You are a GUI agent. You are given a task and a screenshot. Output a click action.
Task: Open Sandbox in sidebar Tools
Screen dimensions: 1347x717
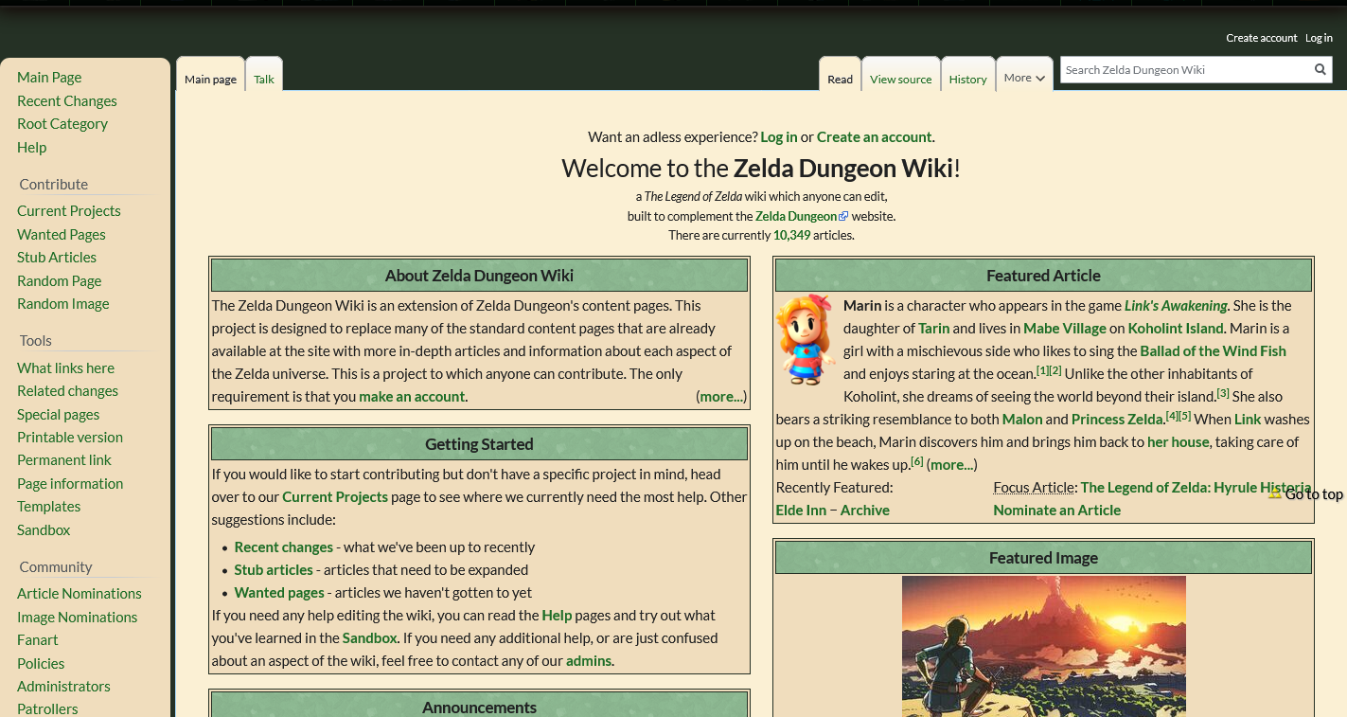[x=44, y=529]
